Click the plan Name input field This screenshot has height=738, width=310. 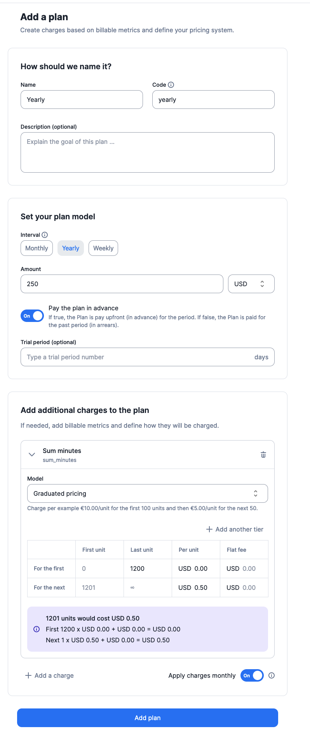[x=82, y=100]
